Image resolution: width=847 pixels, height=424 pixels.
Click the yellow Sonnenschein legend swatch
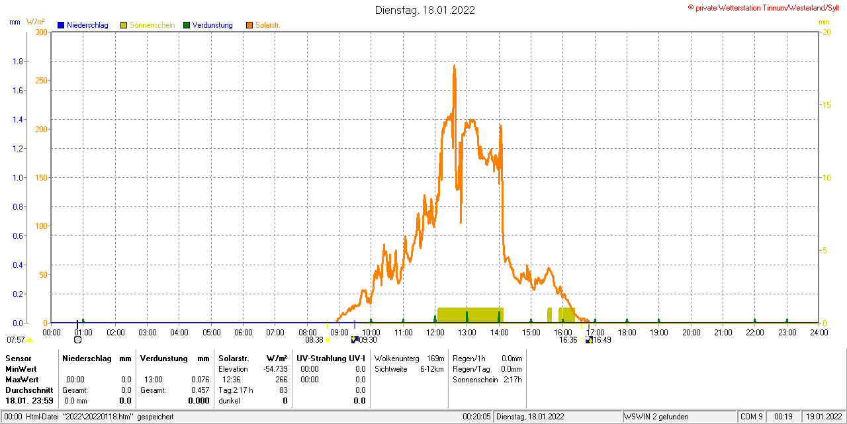124,25
